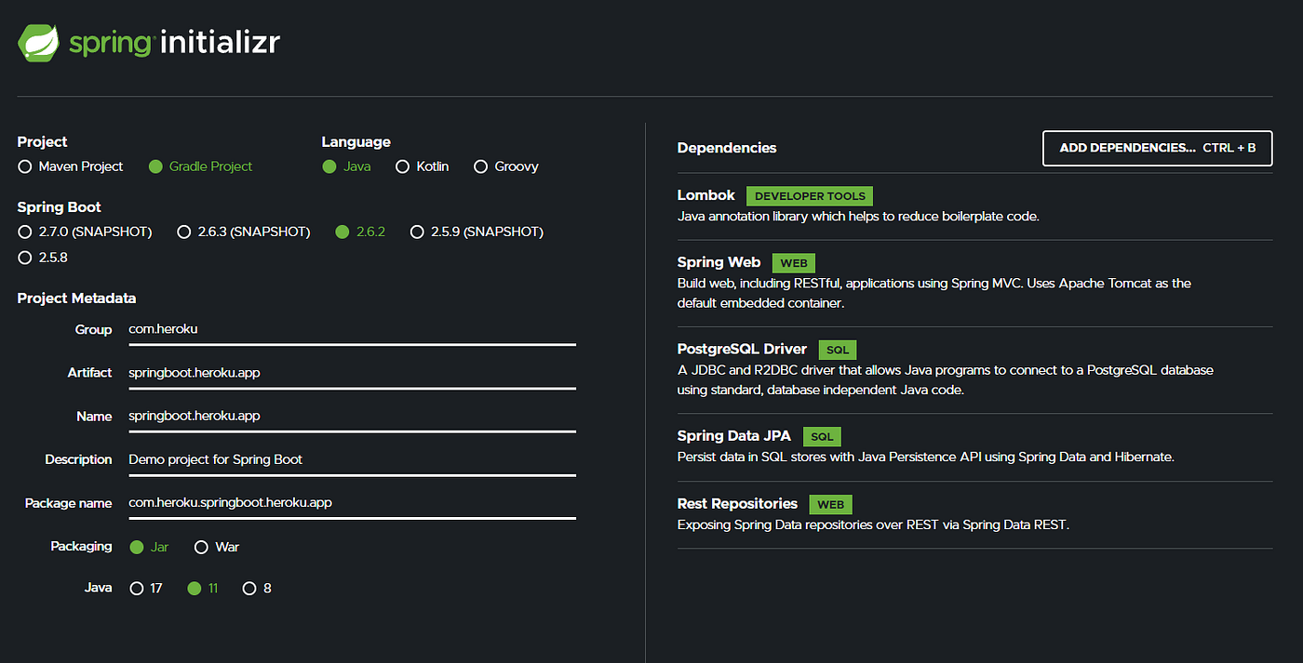Click the SQL tag beside Spring Data JPA
This screenshot has width=1303, height=663.
pos(822,436)
